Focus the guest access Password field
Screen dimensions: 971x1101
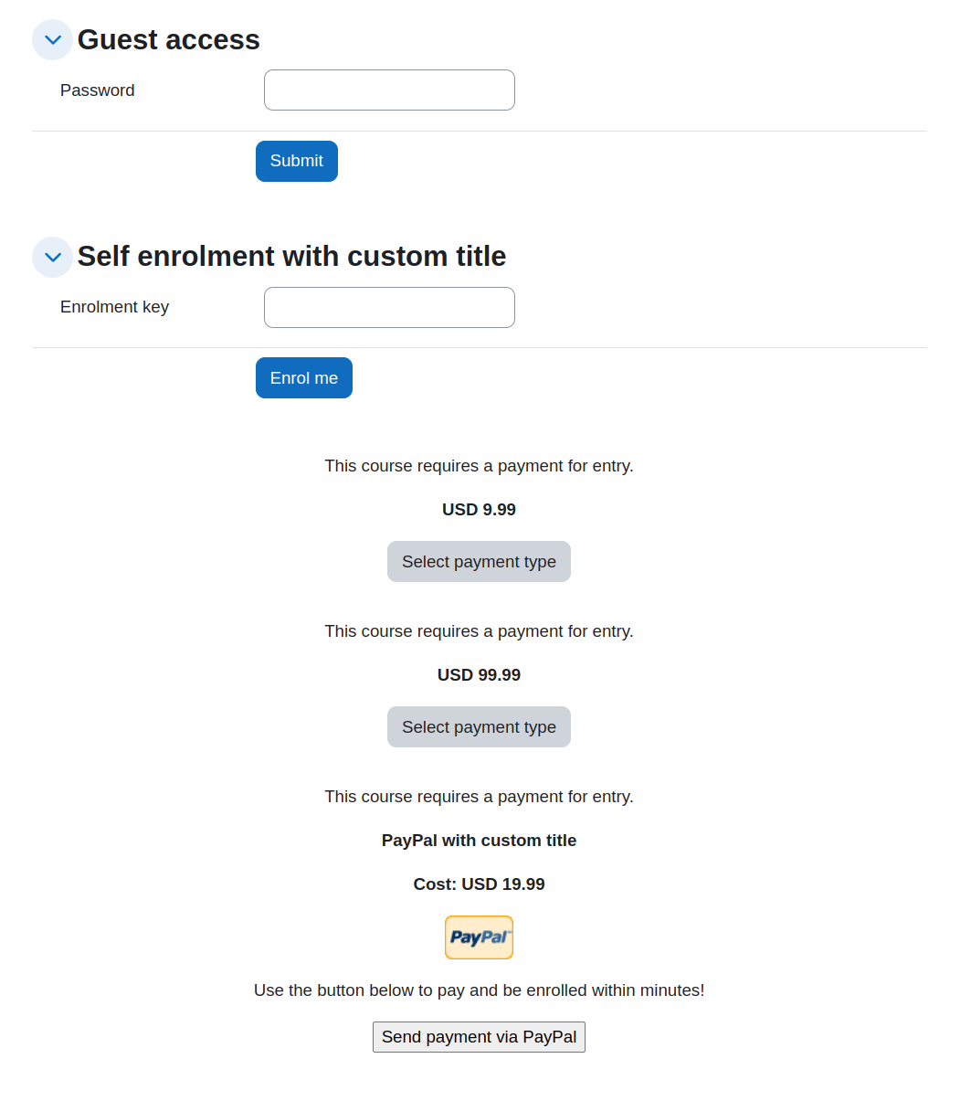coord(389,90)
